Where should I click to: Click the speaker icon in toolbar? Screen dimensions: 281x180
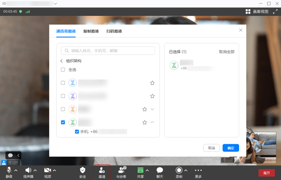[x=28, y=170]
